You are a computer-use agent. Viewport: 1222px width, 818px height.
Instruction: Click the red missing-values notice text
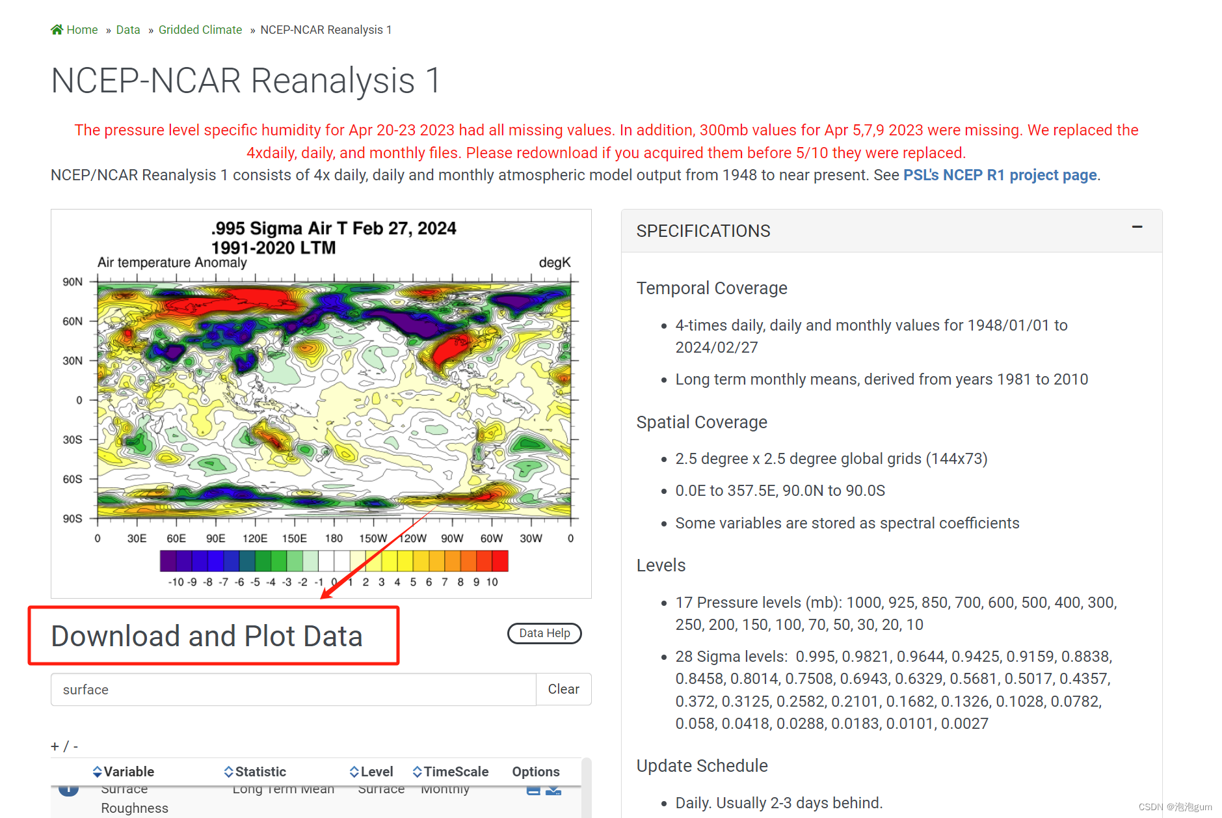(606, 141)
